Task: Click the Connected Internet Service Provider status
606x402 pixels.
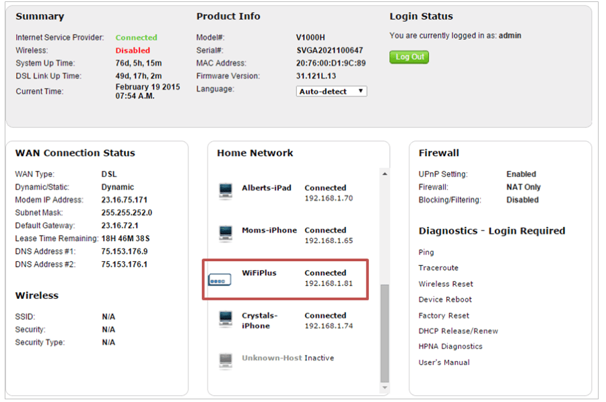Action: [x=137, y=36]
